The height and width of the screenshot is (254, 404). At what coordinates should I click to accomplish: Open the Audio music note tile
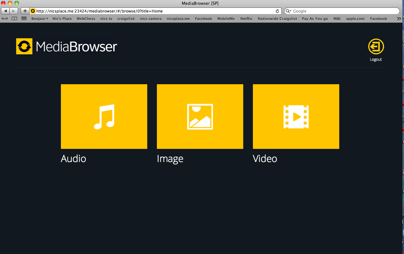pyautogui.click(x=104, y=116)
